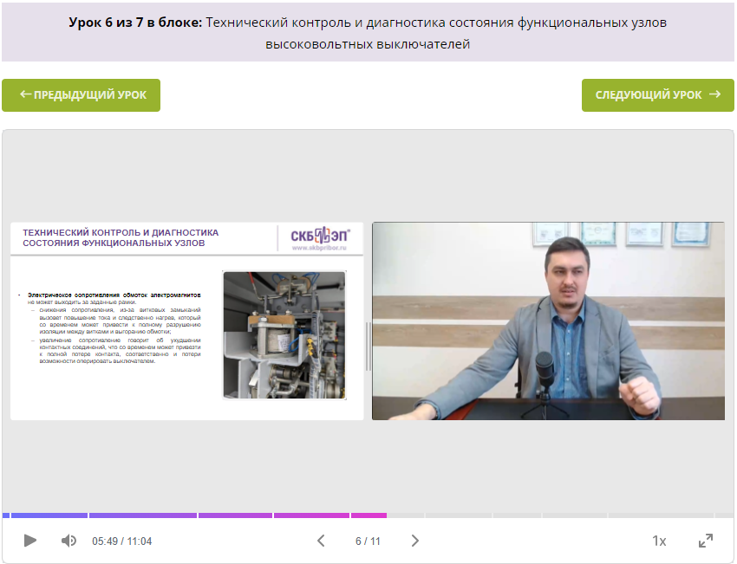Click the speaker webcam video panel
The height and width of the screenshot is (564, 737).
pos(548,321)
